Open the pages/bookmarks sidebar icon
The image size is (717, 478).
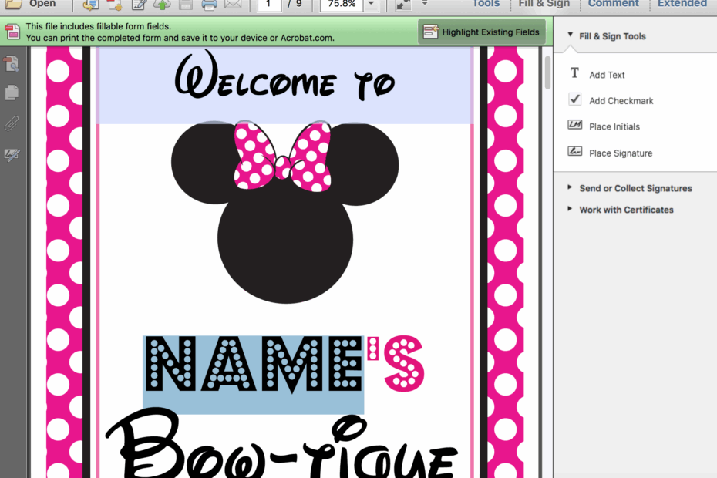click(x=12, y=93)
